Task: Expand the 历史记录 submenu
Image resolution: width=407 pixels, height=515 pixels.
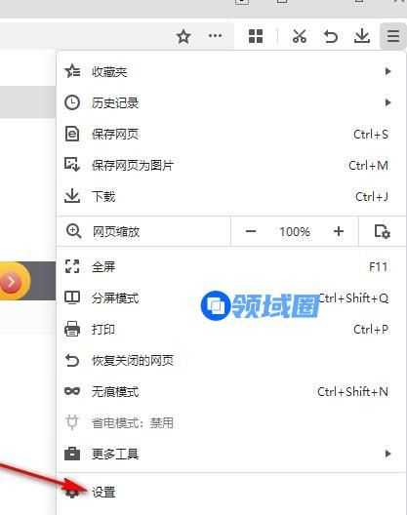Action: 231,102
